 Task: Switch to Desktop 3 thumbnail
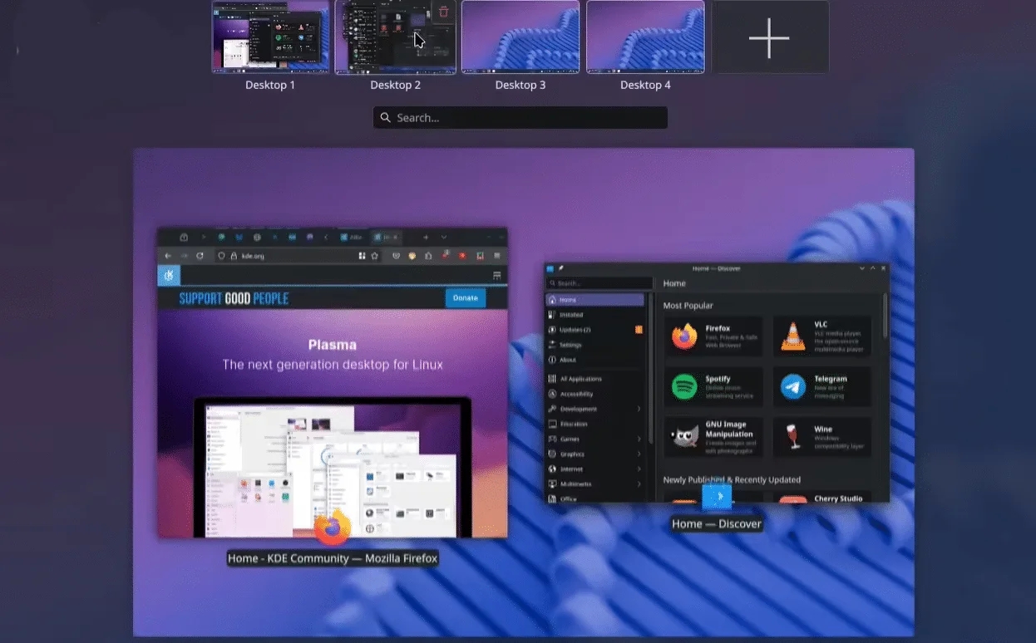[x=520, y=37]
